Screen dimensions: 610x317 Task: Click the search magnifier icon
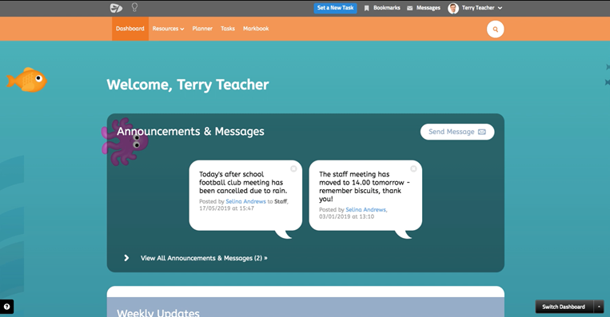click(495, 29)
